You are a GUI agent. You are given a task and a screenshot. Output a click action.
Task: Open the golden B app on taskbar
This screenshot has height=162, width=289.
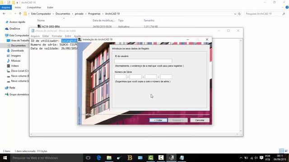[x=130, y=158]
